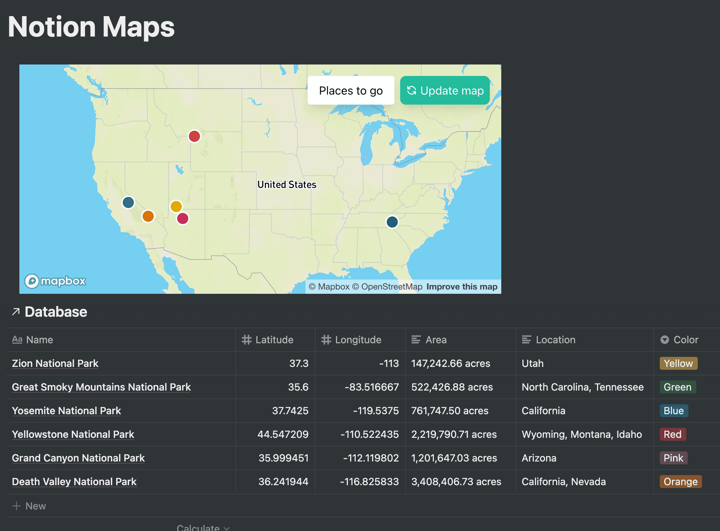Click the Area text property icon
This screenshot has height=531, width=720.
[x=416, y=340]
